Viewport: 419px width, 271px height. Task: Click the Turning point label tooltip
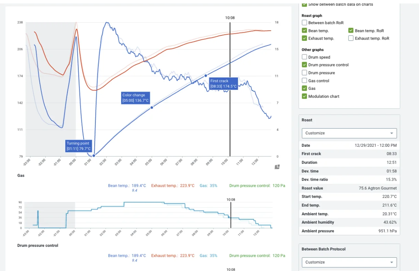click(x=79, y=146)
